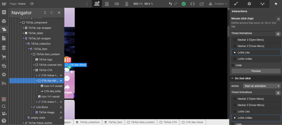
Task: Open the share project icon
Action: (202, 4)
